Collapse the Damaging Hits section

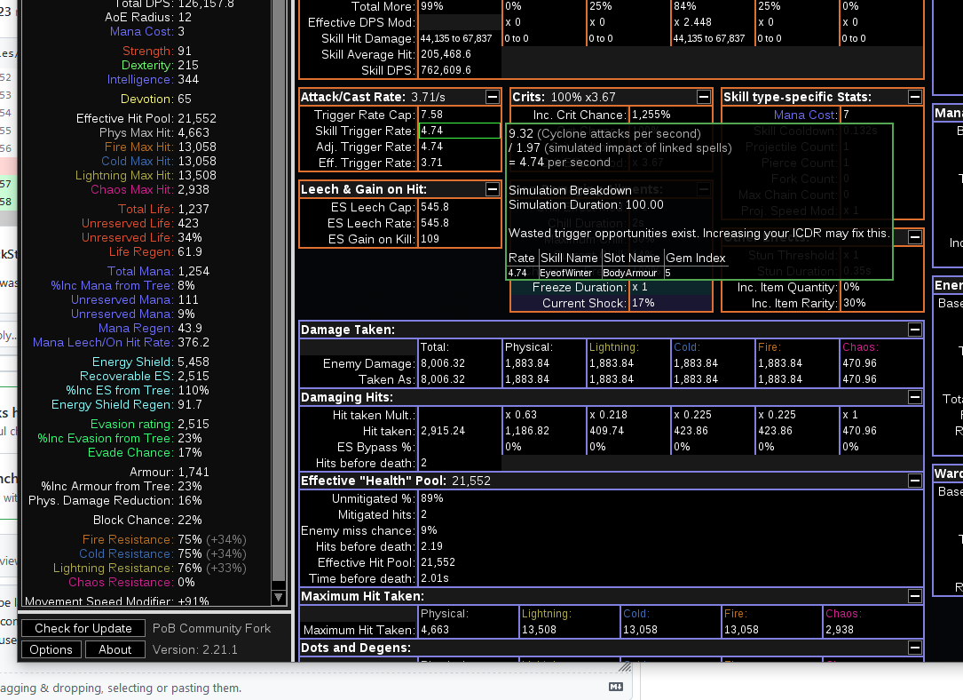point(914,397)
